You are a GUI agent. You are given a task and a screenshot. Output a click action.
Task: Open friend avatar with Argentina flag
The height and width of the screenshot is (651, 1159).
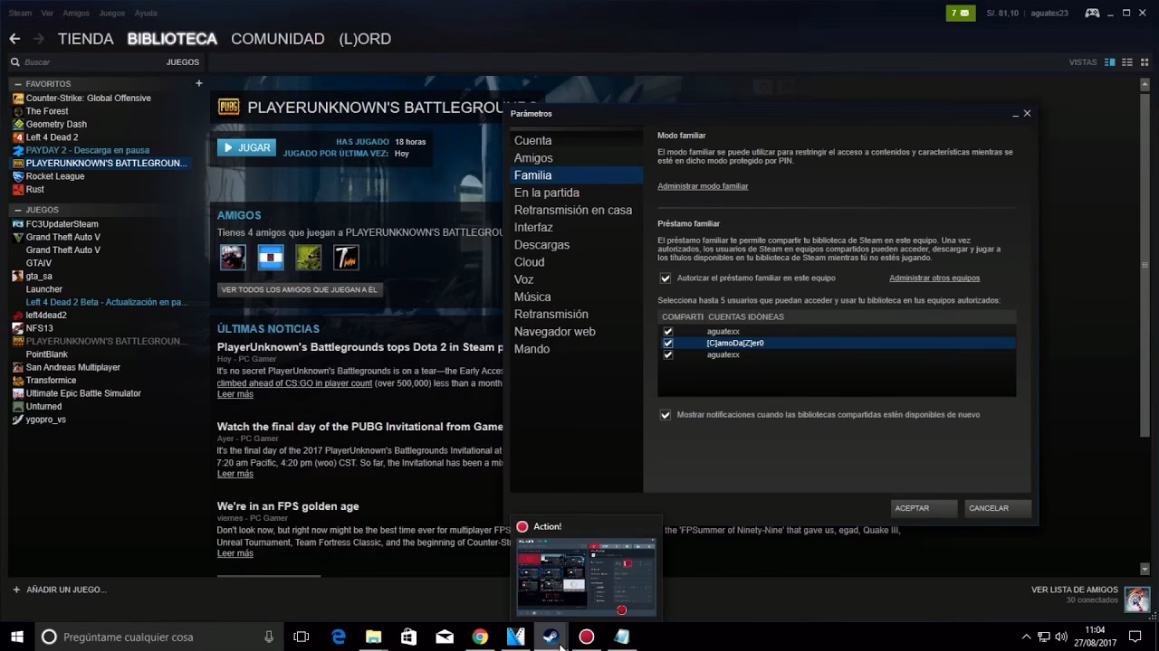pos(271,258)
